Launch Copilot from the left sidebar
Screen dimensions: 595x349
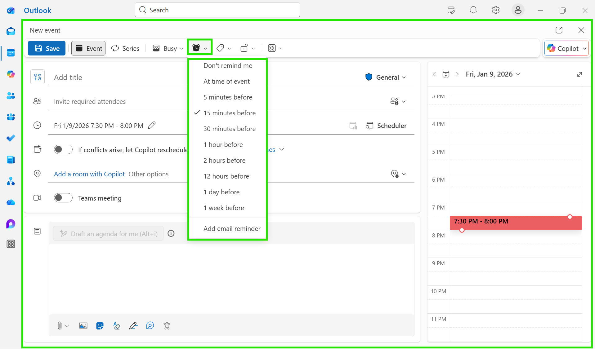pyautogui.click(x=11, y=74)
